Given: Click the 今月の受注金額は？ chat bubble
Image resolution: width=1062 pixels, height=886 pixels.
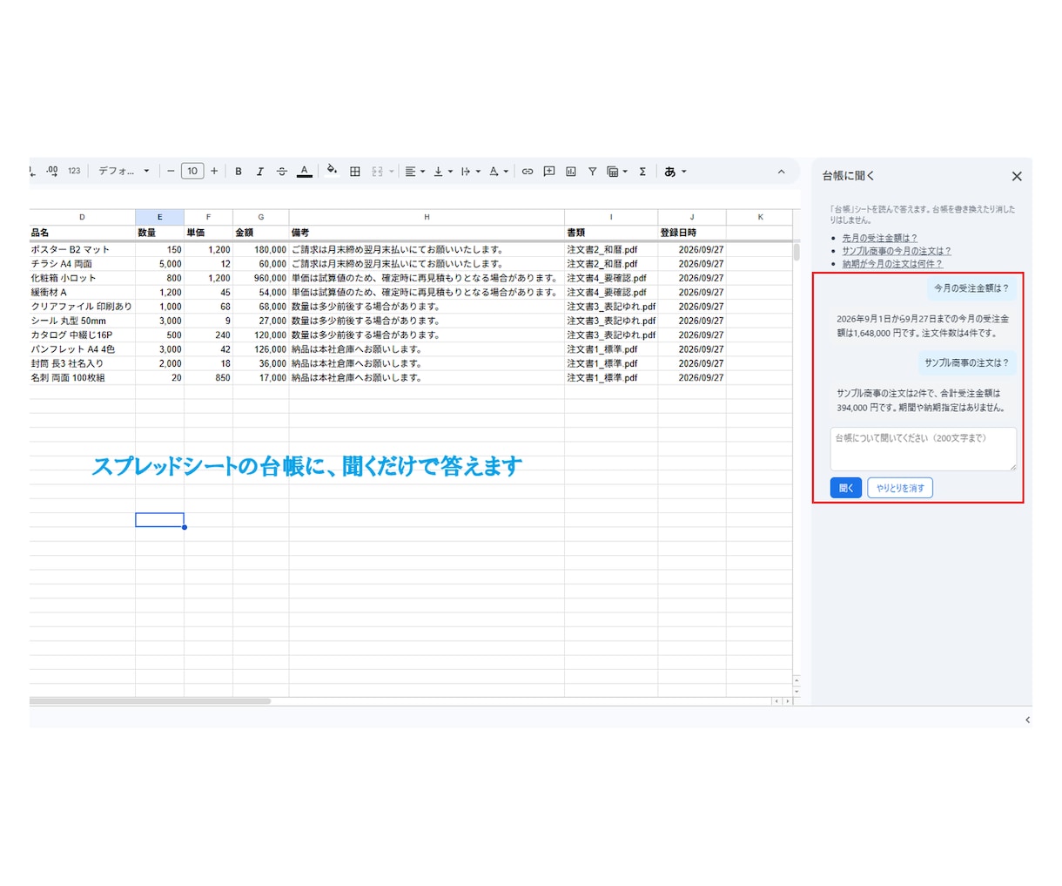Looking at the screenshot, I should 971,288.
